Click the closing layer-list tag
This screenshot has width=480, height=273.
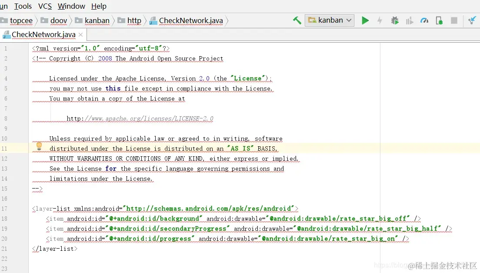tap(55, 249)
